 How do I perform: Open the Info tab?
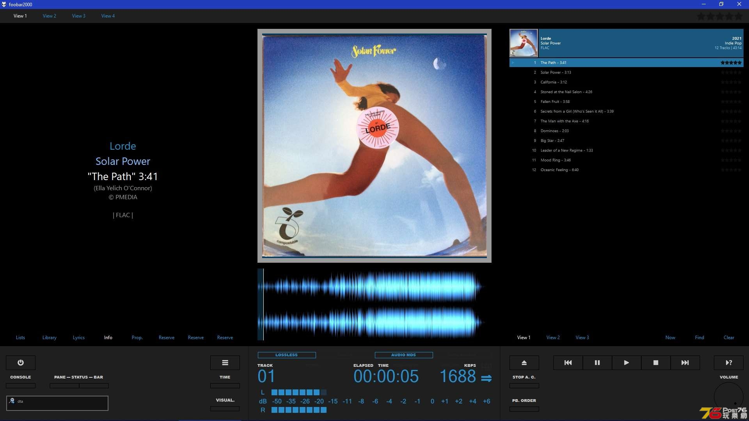pyautogui.click(x=108, y=338)
